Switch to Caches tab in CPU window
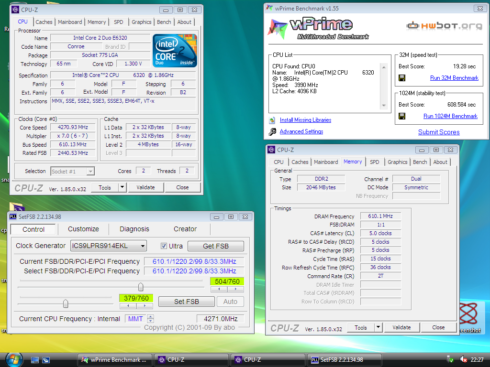 tap(44, 22)
